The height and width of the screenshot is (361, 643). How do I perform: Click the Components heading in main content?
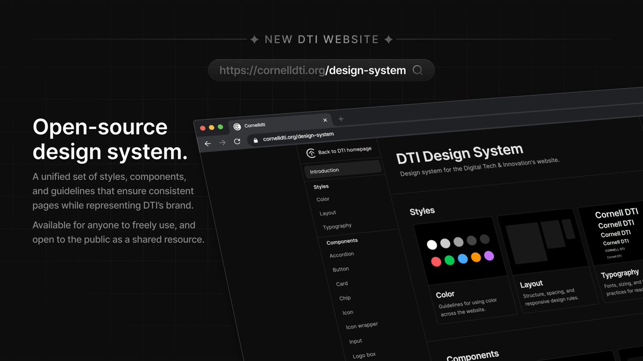473,356
